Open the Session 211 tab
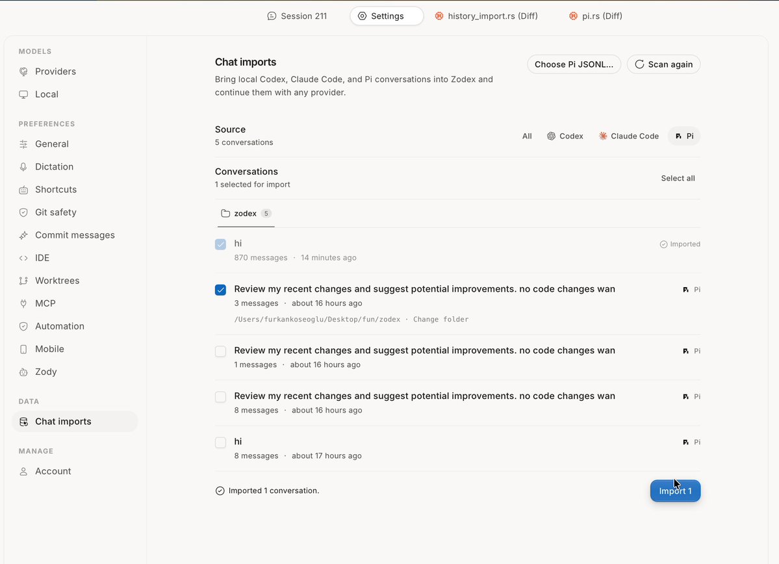779x564 pixels. pyautogui.click(x=297, y=16)
